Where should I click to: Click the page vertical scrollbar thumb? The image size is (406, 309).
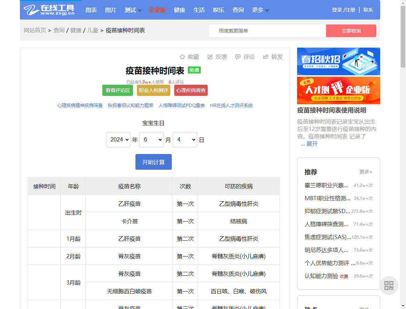click(x=403, y=36)
